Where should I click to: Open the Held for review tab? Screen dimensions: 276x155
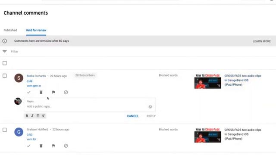coord(36,30)
